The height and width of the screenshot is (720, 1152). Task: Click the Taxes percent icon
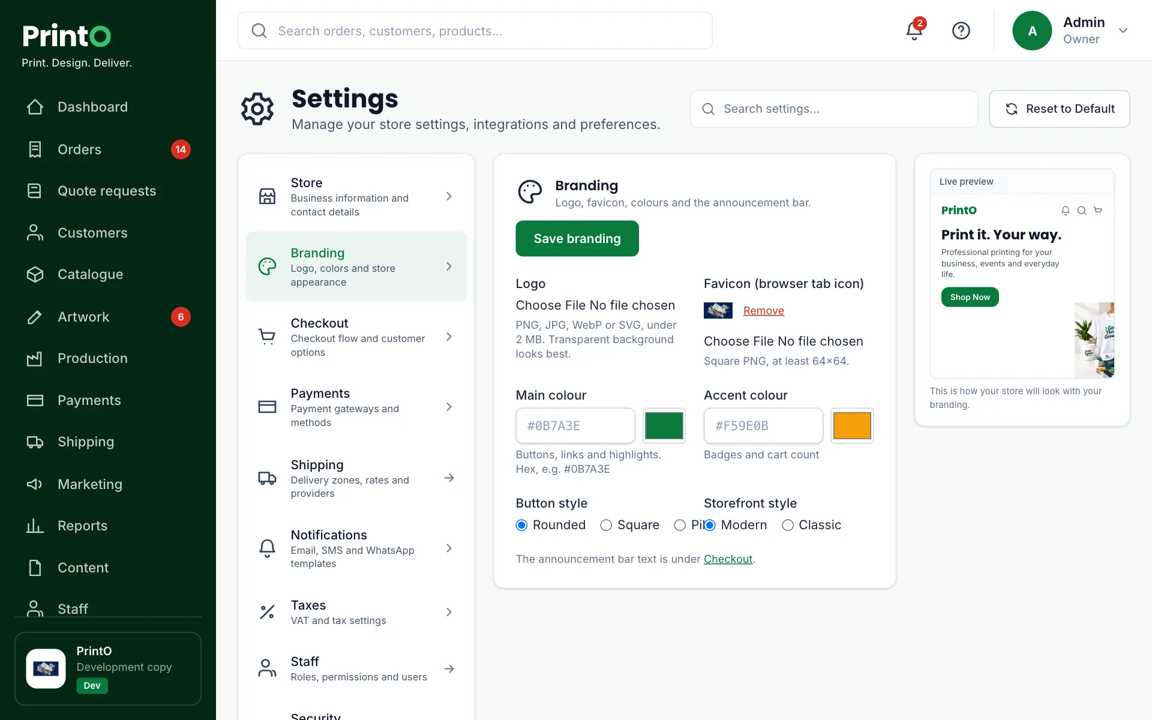point(267,612)
